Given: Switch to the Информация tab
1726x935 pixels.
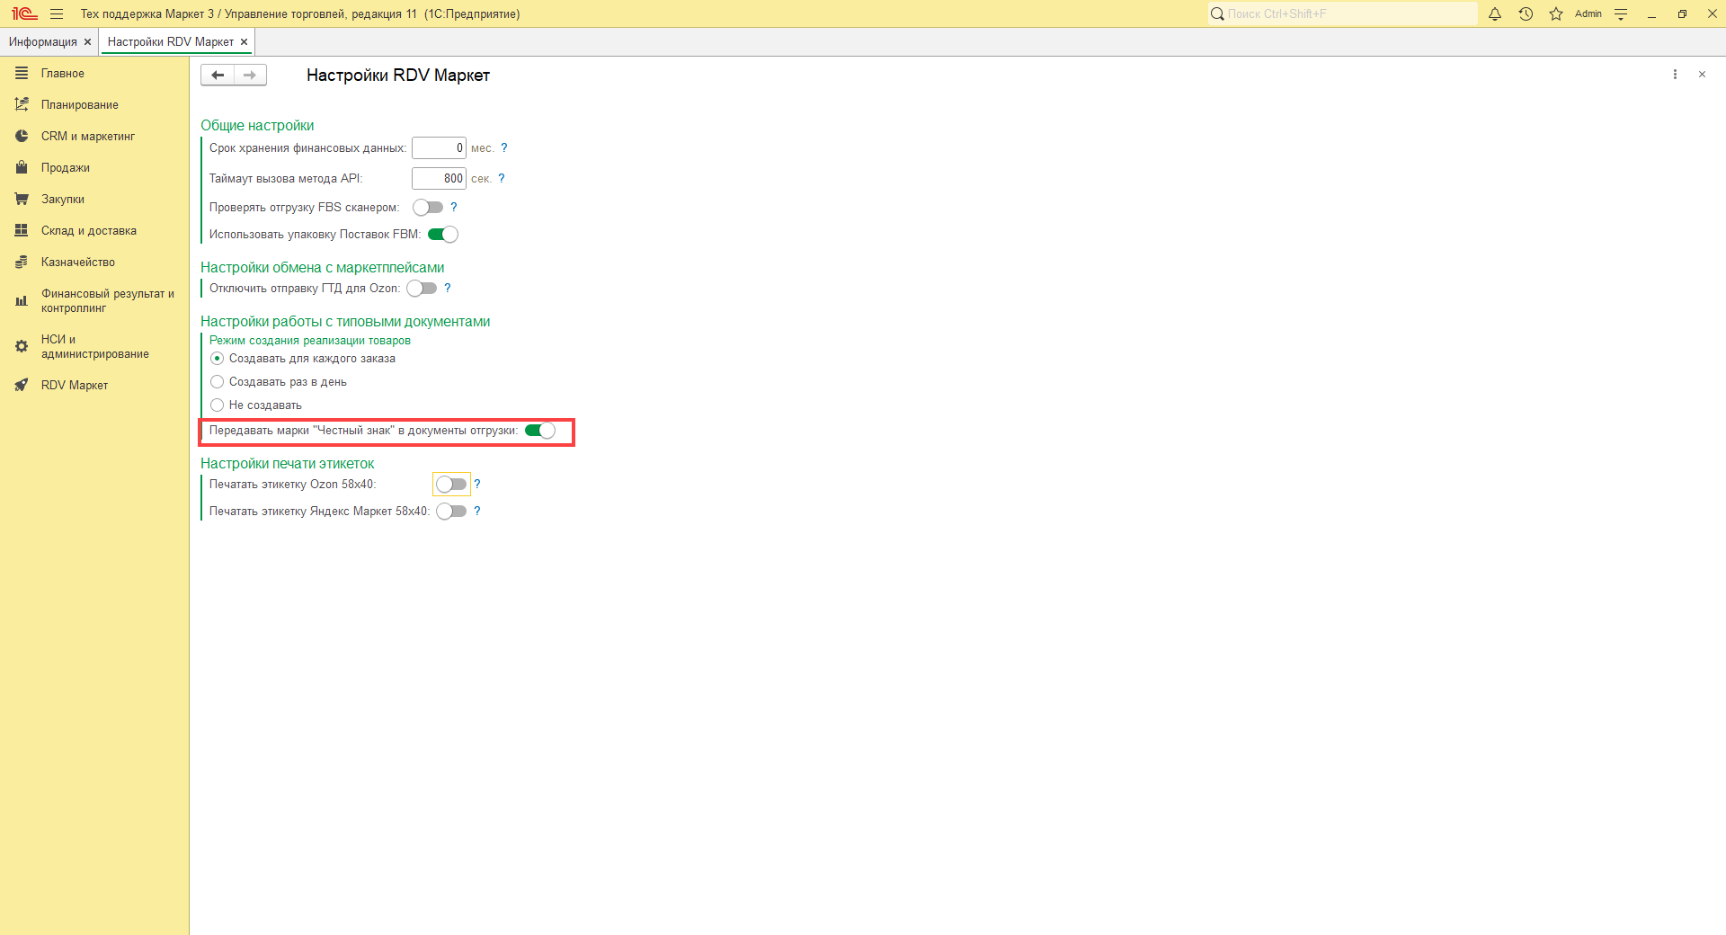Looking at the screenshot, I should pyautogui.click(x=43, y=42).
